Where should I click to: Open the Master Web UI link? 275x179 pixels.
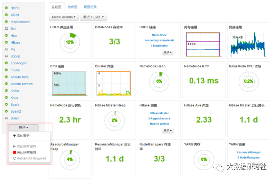tap(159, 124)
